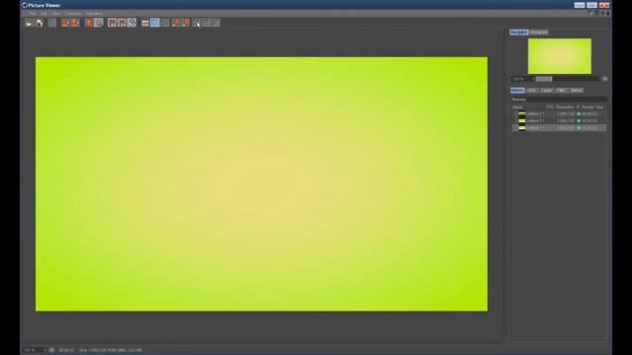632x355 pixels.
Task: Click the Set as B icon
Action: point(99,23)
